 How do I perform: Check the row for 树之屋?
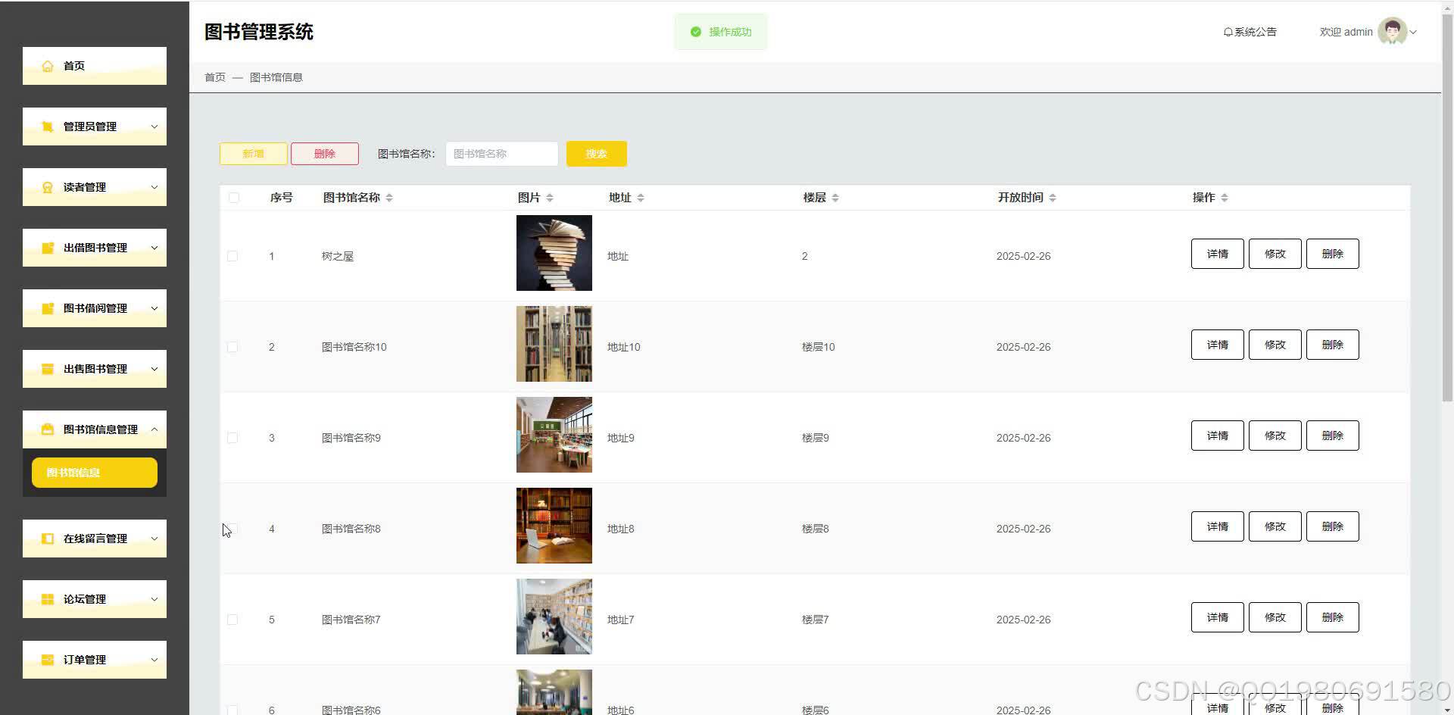click(232, 256)
